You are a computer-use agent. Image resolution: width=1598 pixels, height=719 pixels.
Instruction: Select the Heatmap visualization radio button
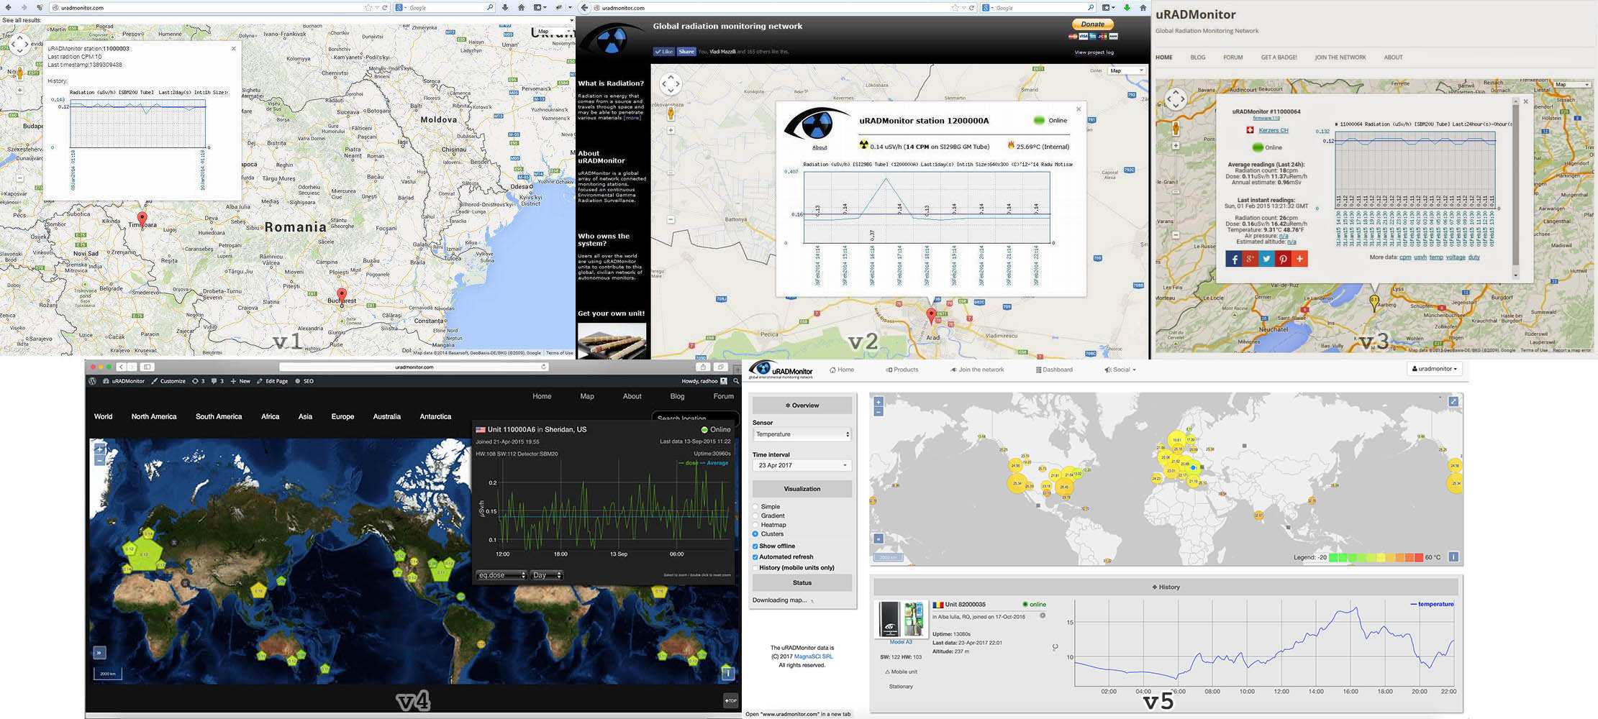point(756,525)
